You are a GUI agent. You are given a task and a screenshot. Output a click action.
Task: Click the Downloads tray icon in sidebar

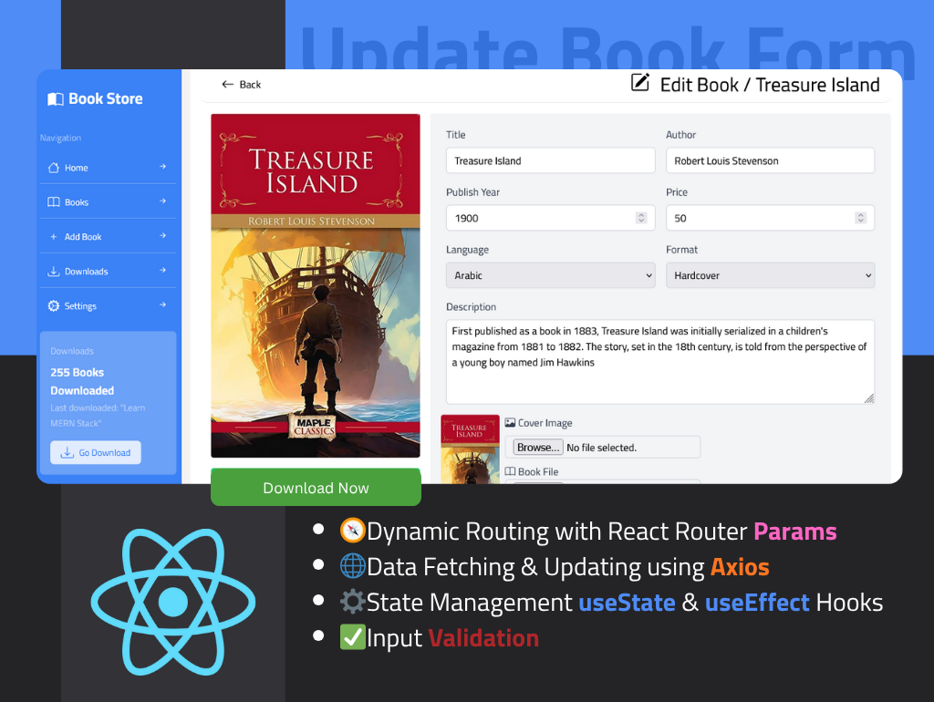coord(54,272)
